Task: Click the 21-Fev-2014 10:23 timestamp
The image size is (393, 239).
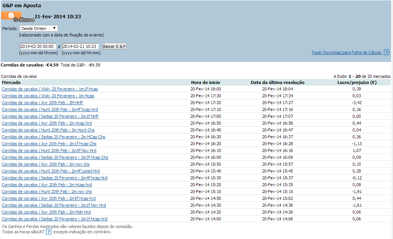Action: pyautogui.click(x=58, y=17)
